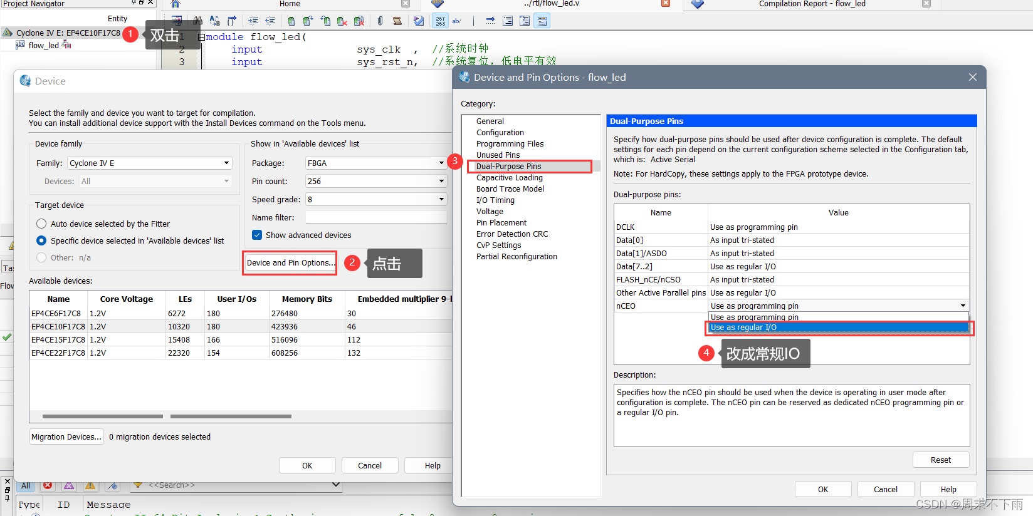Viewport: 1033px width, 516px height.
Task: Select Configuration category
Action: click(x=500, y=133)
